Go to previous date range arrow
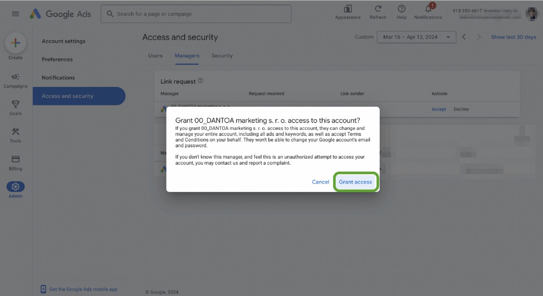 point(464,37)
